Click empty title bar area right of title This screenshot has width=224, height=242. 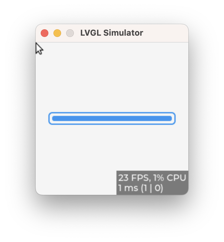[165, 33]
